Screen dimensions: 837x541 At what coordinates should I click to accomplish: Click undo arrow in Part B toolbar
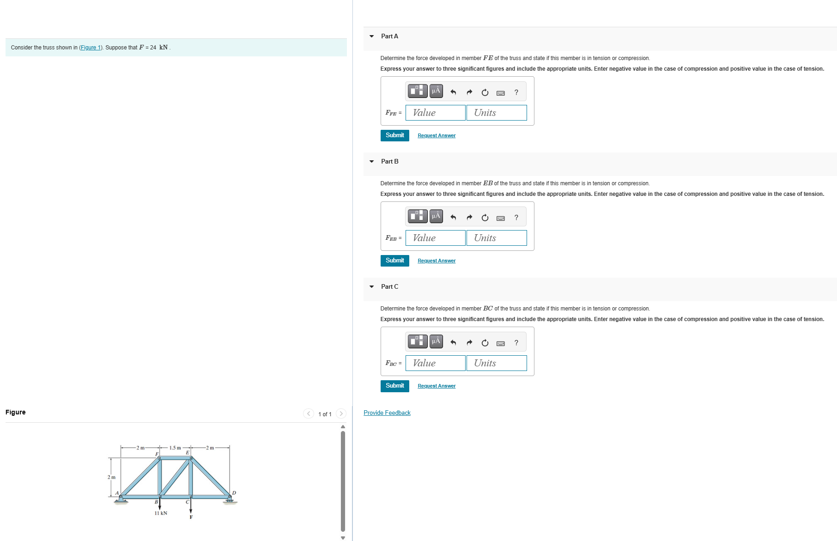click(453, 218)
